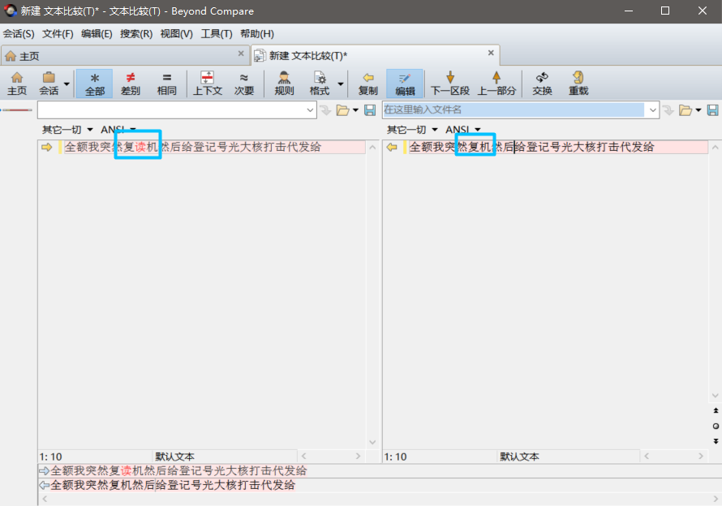
Task: Expand the right file path history dropdown
Action: [652, 110]
